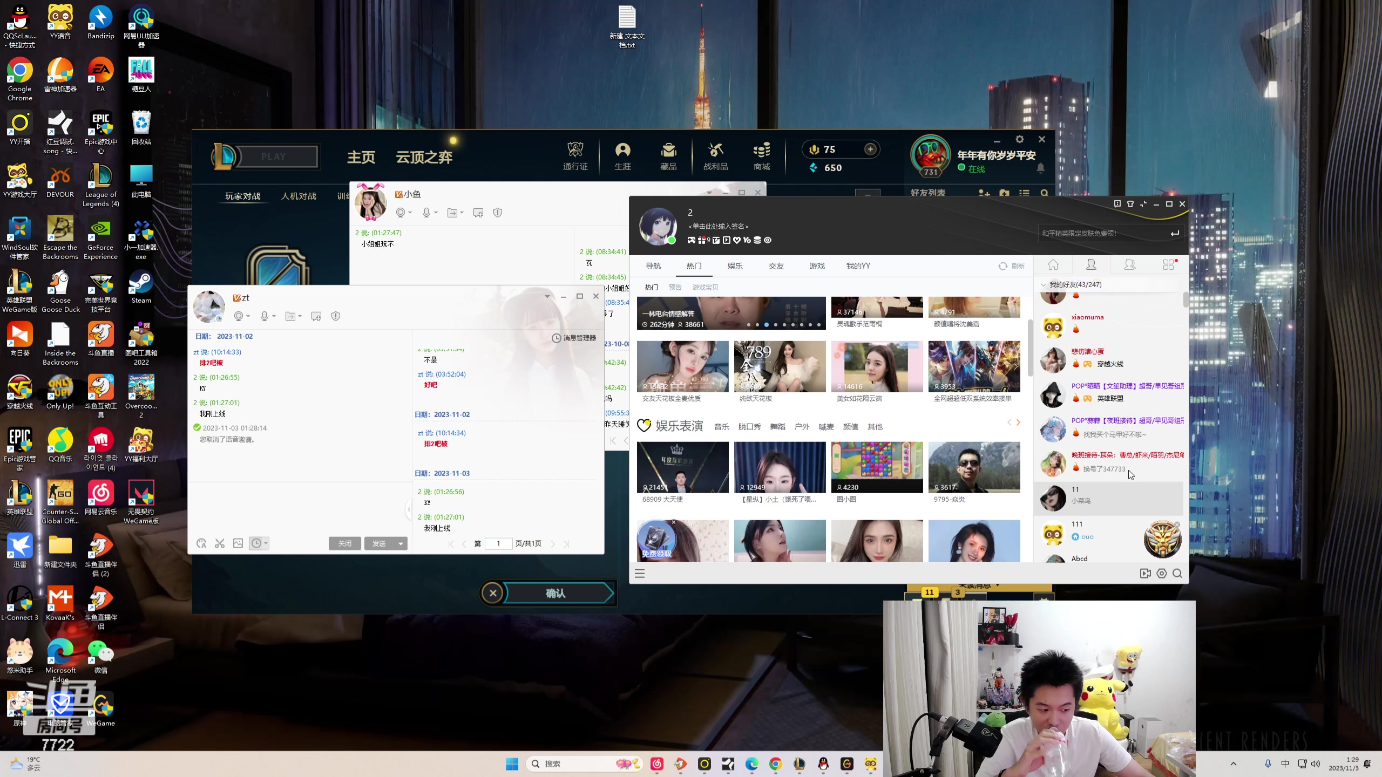Click the 确认 button in League client
1382x777 pixels.
coord(555,594)
